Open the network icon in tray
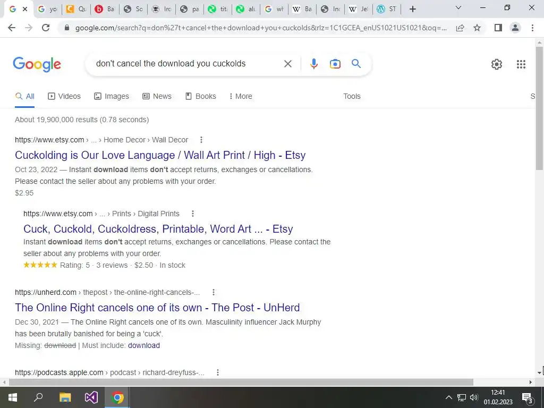The image size is (544, 408). click(x=462, y=397)
